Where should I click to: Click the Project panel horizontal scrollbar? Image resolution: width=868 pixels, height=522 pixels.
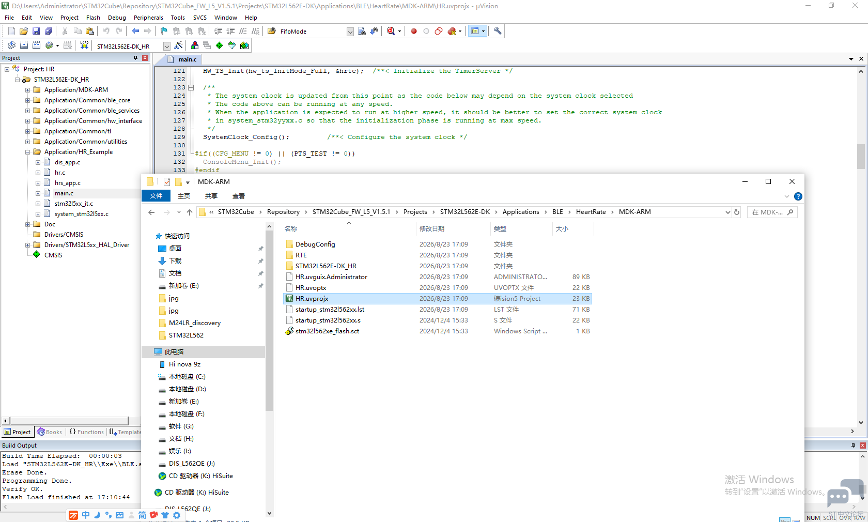[69, 421]
